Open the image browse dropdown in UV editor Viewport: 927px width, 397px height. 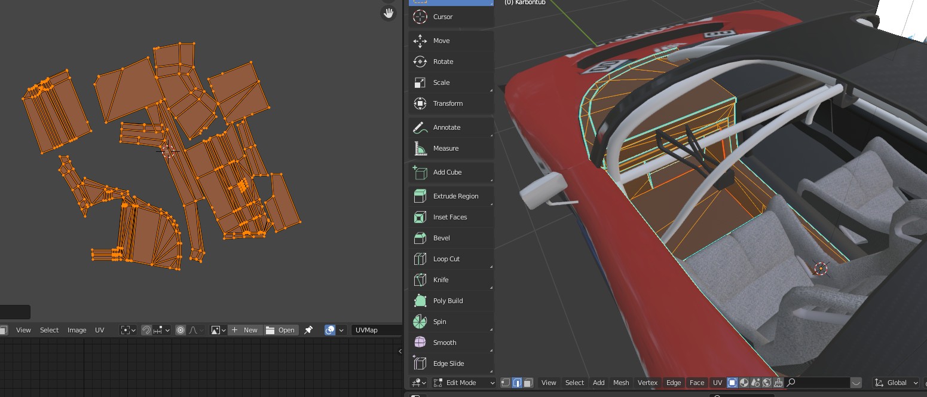[218, 330]
